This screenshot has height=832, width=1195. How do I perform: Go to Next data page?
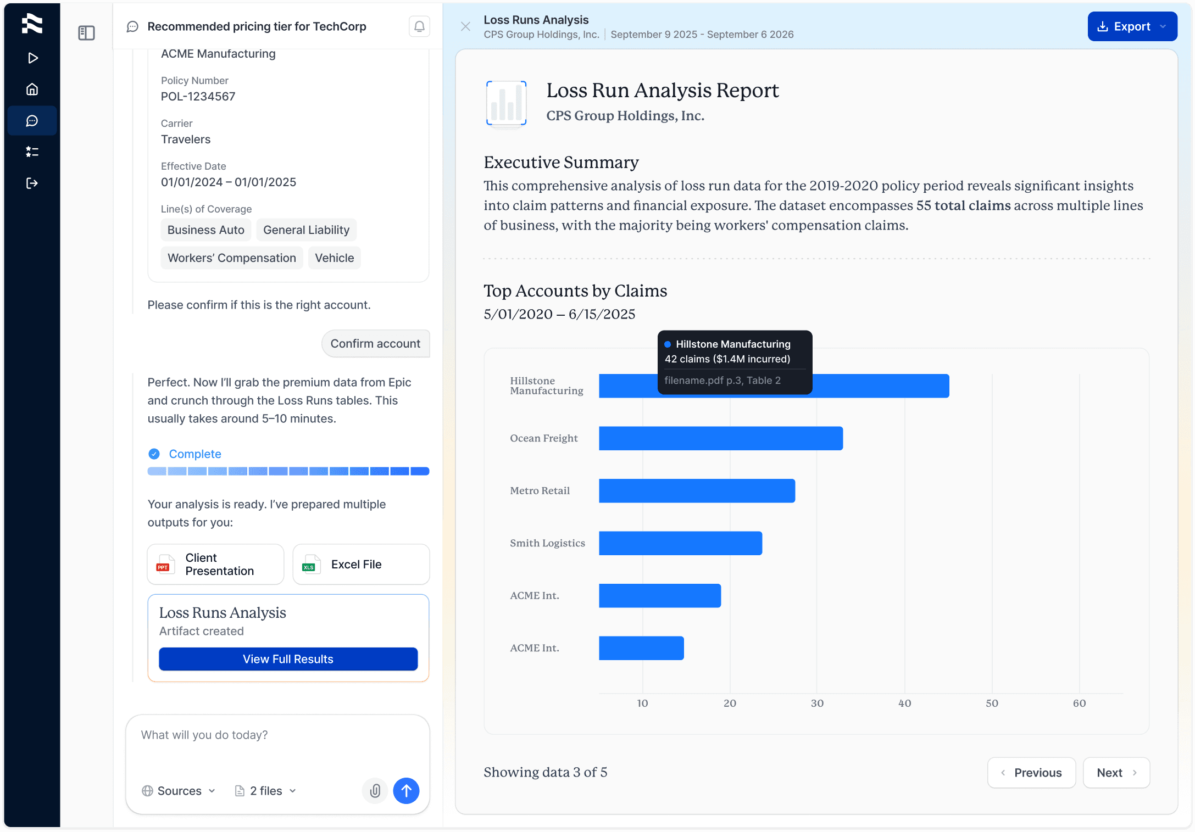coord(1116,773)
